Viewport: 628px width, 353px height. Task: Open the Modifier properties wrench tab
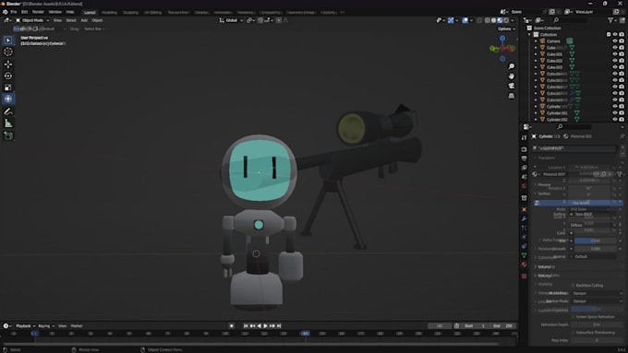coord(525,218)
